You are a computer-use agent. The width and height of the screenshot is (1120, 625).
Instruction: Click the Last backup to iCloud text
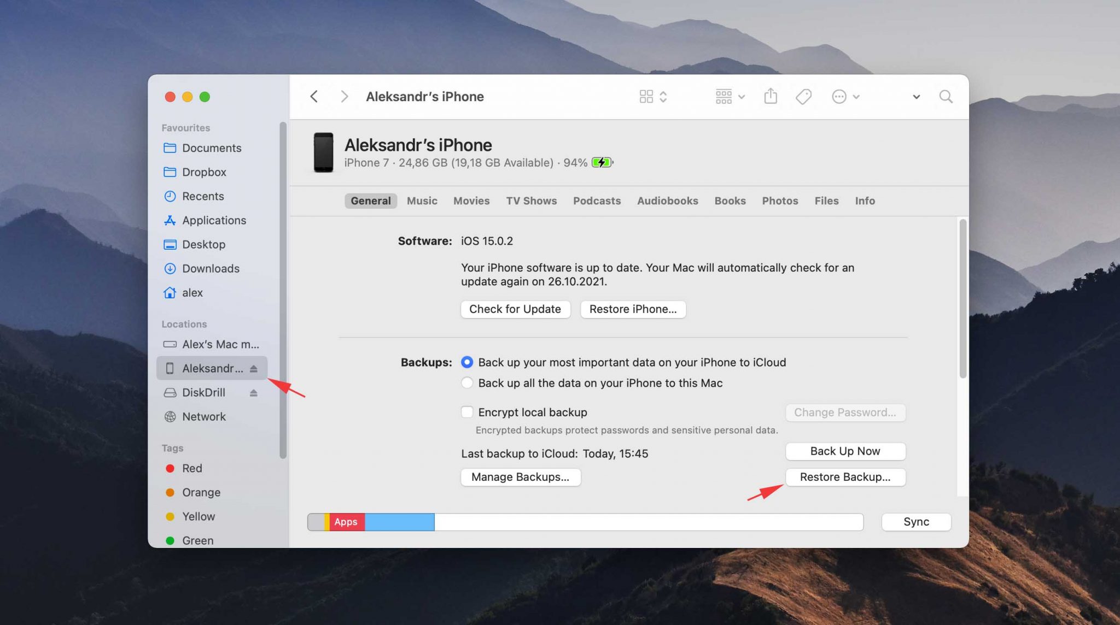click(555, 453)
